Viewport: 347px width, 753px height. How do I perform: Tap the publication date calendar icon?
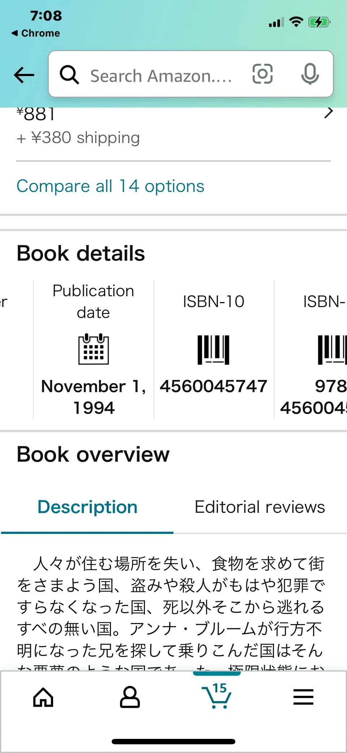tap(94, 349)
